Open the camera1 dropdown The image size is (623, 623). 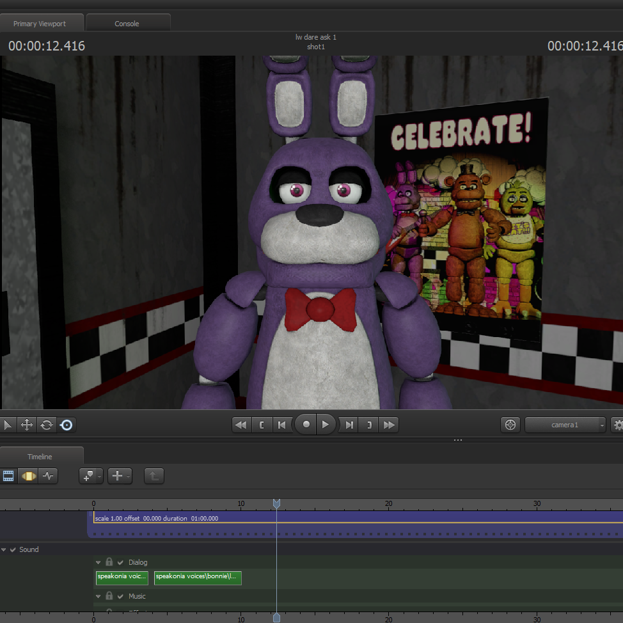(x=565, y=425)
